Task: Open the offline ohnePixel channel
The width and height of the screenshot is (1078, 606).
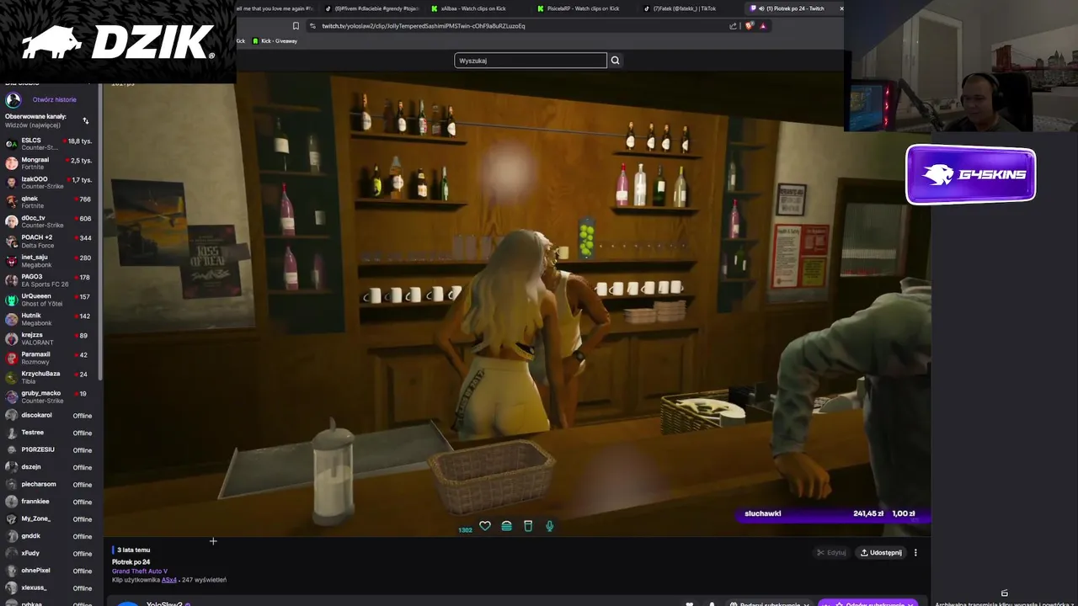Action: pos(51,571)
